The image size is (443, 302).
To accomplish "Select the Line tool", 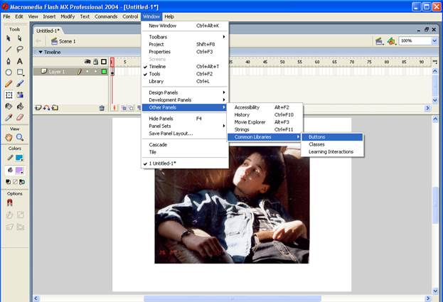I will [9, 50].
